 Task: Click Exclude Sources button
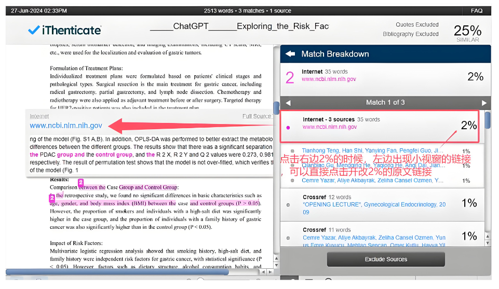(x=386, y=259)
